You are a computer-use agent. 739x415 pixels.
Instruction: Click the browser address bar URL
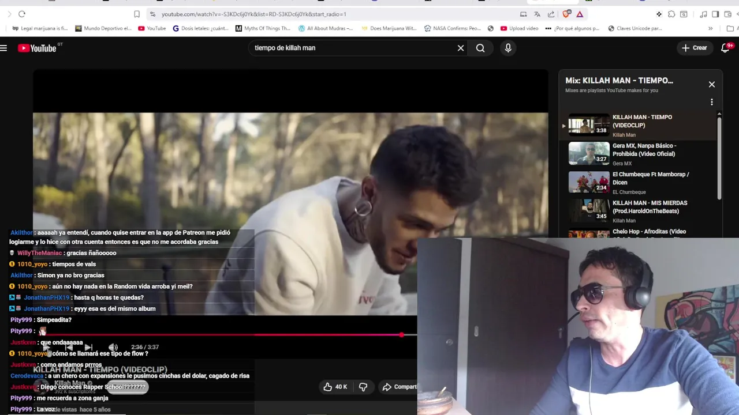tap(254, 14)
